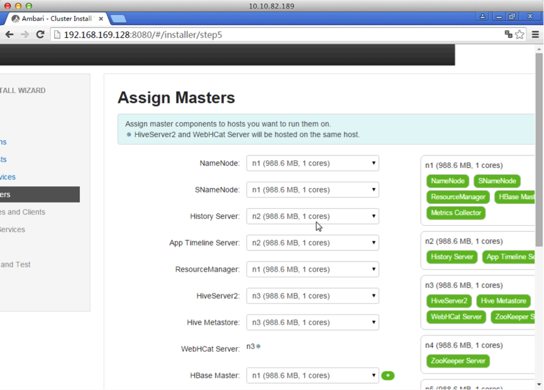544x390 pixels.
Task: Click the WebHCat Server tag under host n3
Action: click(456, 317)
